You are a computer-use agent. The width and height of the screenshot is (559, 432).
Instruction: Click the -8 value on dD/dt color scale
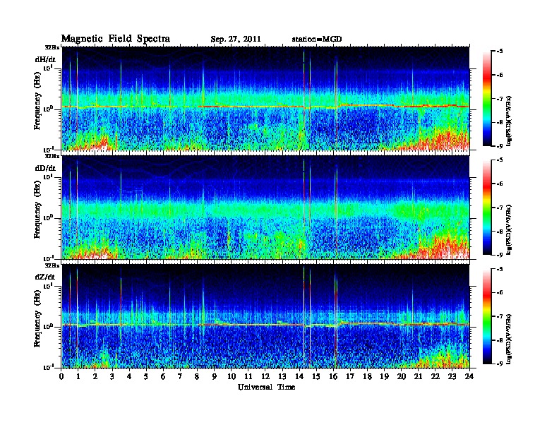(x=500, y=232)
